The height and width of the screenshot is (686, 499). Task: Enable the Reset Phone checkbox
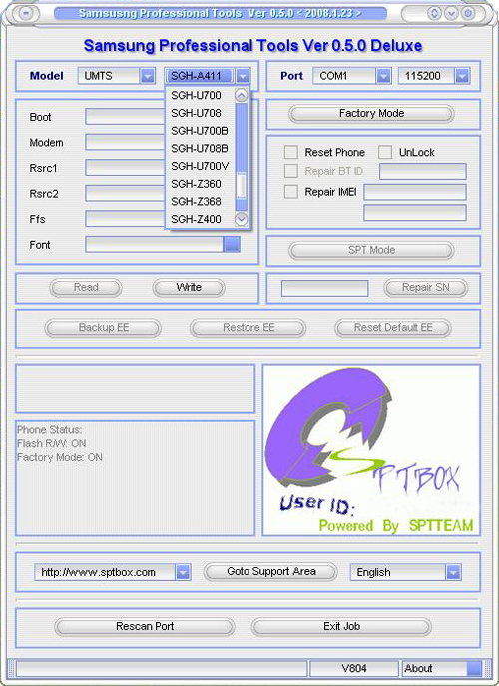click(290, 152)
